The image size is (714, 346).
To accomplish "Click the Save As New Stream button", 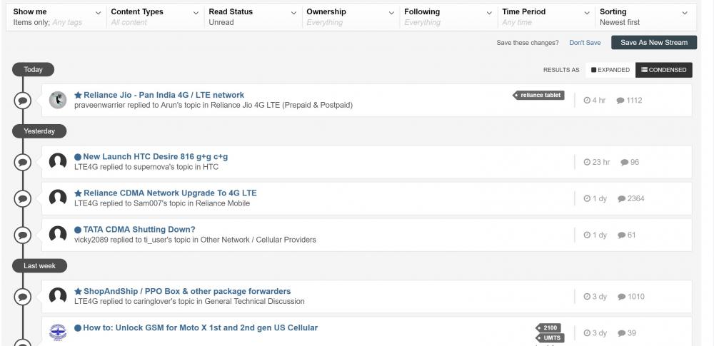I will click(x=653, y=43).
